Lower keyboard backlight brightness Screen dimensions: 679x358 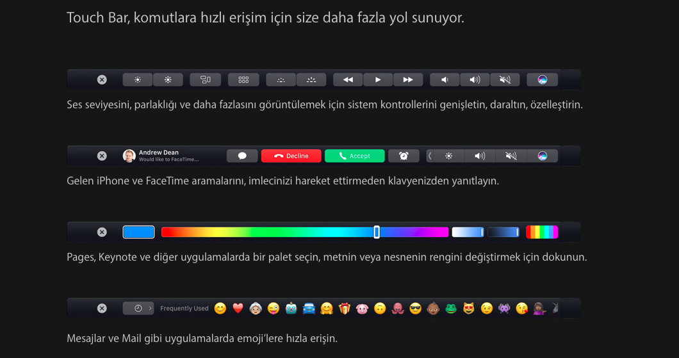[281, 79]
